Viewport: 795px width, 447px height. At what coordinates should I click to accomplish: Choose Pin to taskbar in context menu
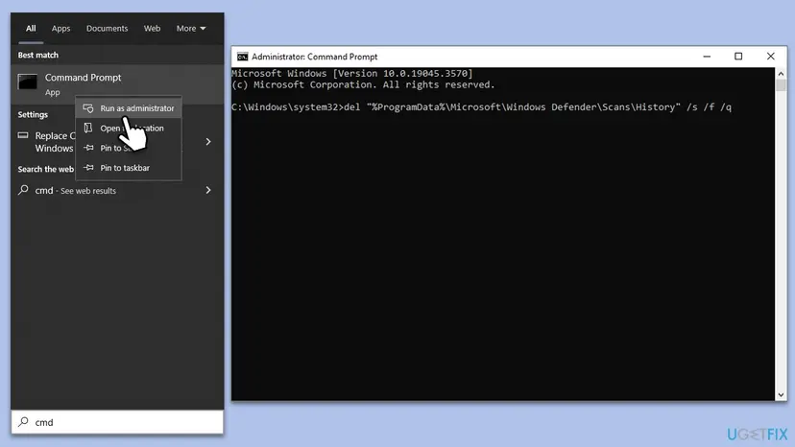pos(129,168)
